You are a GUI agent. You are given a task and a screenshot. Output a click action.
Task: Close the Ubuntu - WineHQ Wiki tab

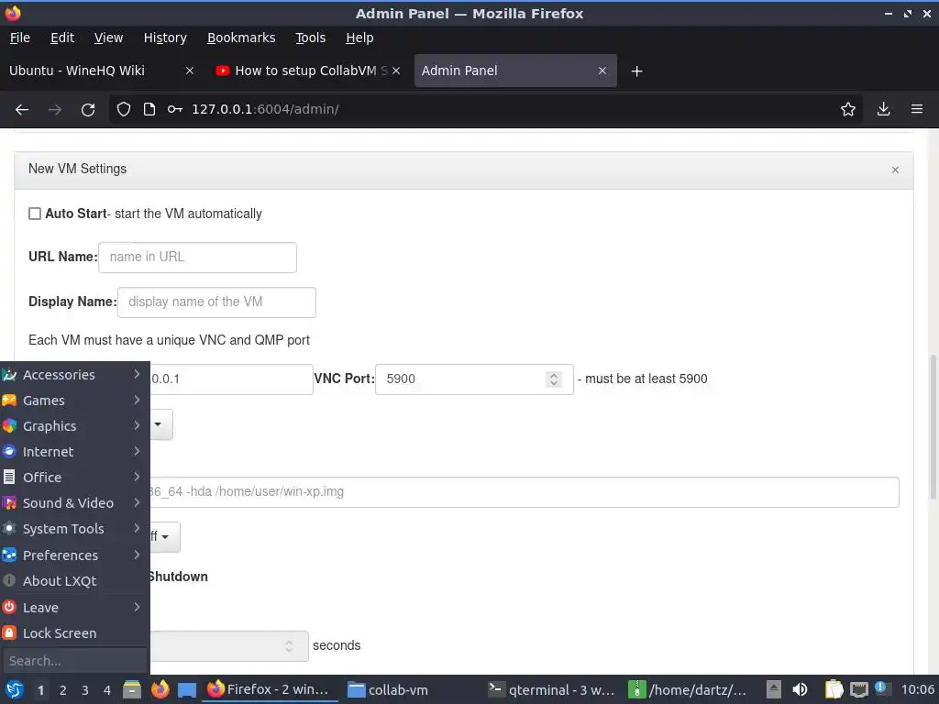point(190,71)
